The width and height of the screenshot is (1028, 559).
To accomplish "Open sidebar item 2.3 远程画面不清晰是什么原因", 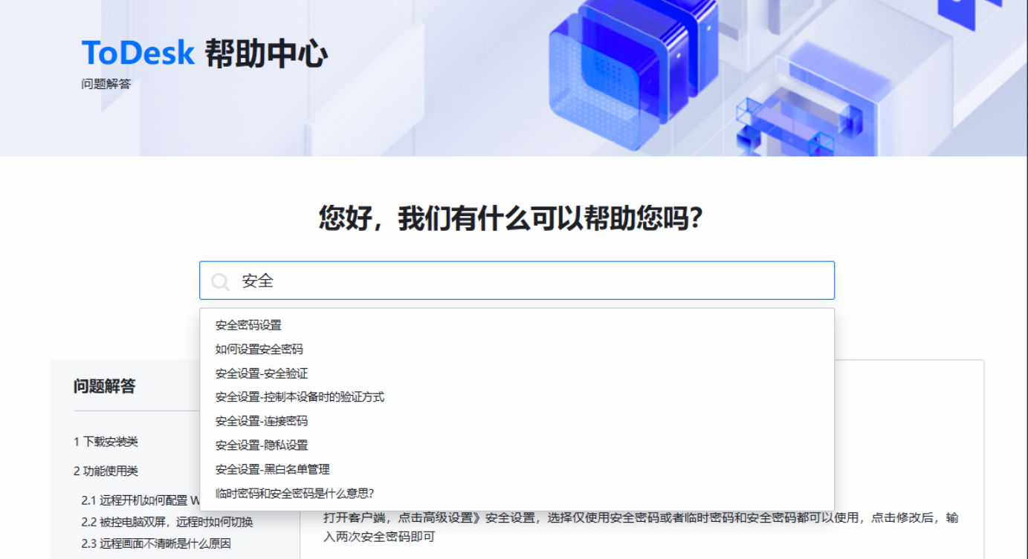I will click(x=156, y=543).
